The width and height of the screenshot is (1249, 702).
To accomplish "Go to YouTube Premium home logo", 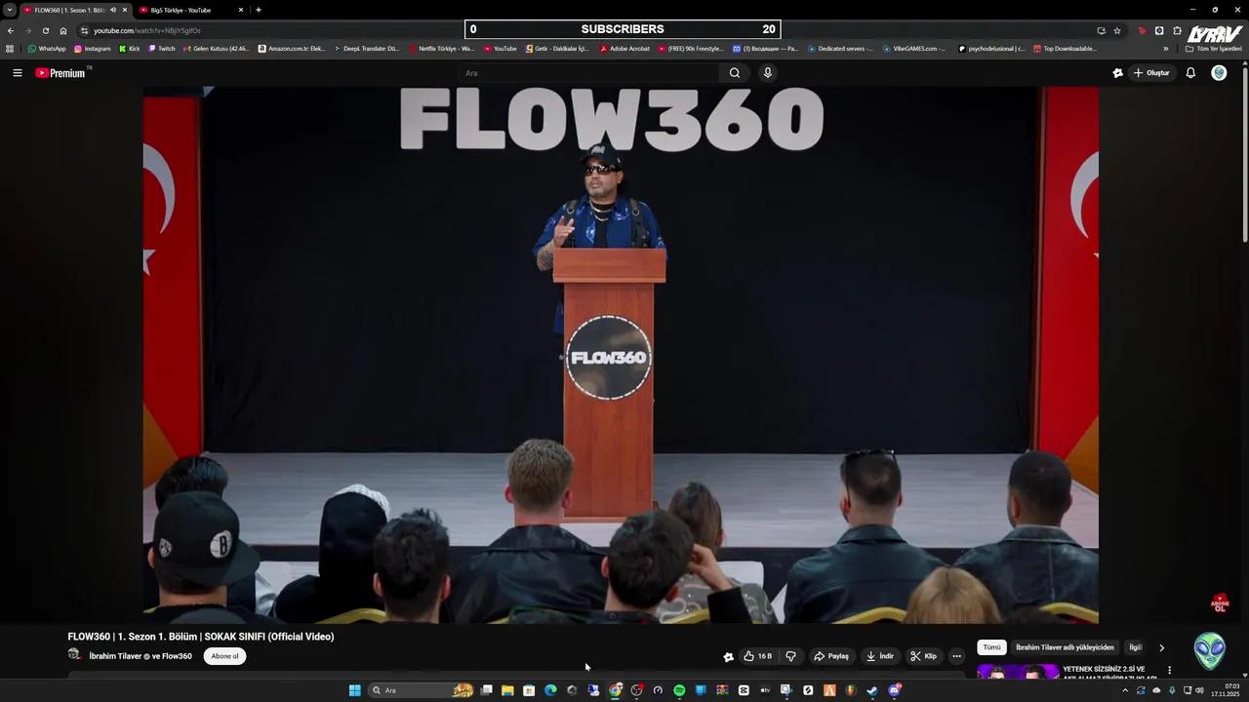I will [60, 73].
